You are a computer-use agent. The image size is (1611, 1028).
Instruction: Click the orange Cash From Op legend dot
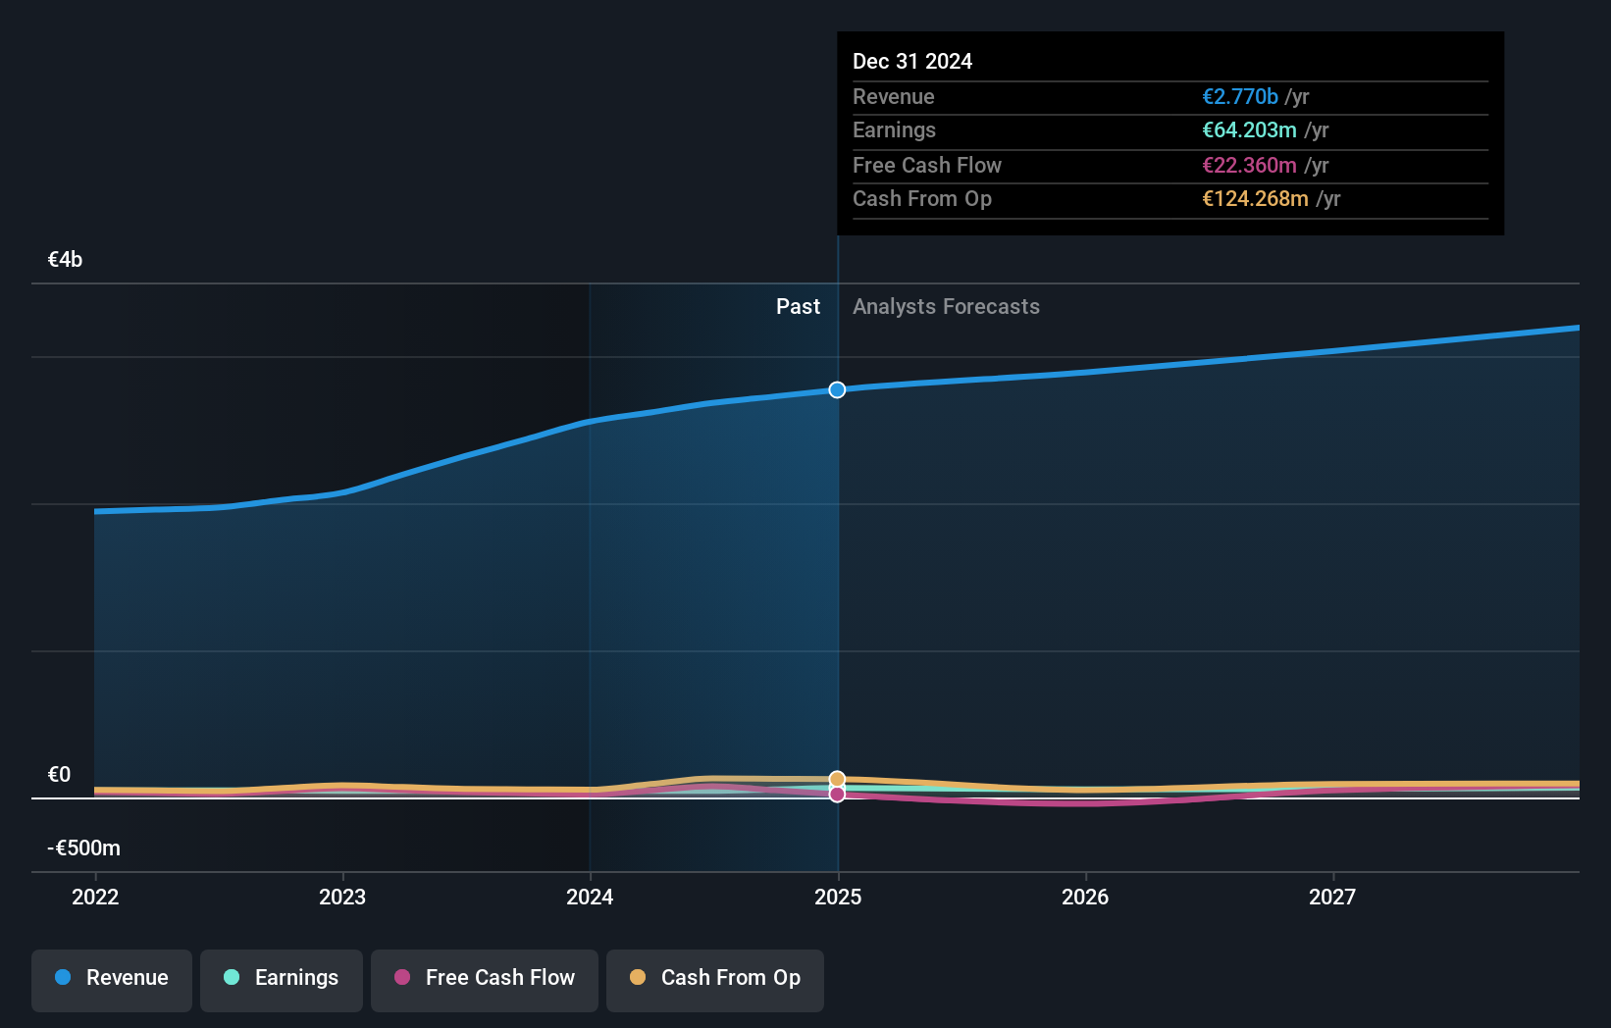pyautogui.click(x=638, y=977)
